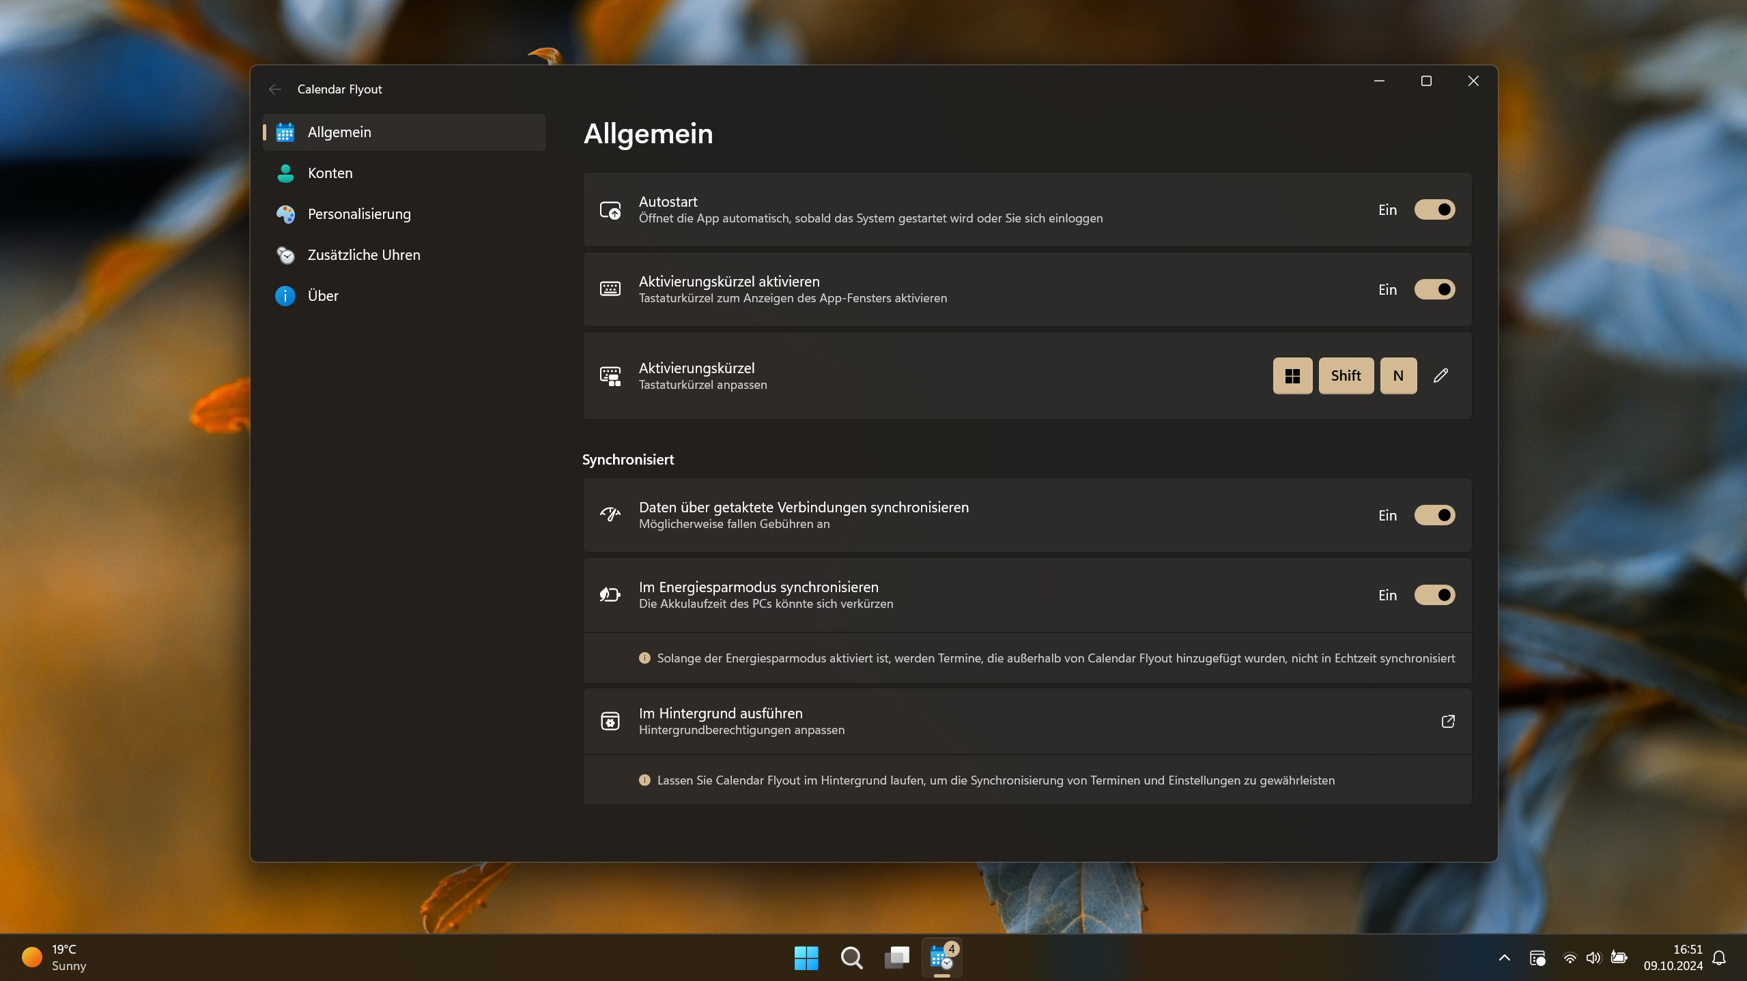Click the tray calendar app icon
This screenshot has width=1747, height=981.
tap(1537, 958)
